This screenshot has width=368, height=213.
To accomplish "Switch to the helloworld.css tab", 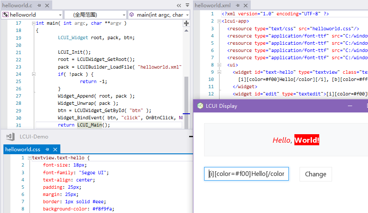I will coord(23,150).
